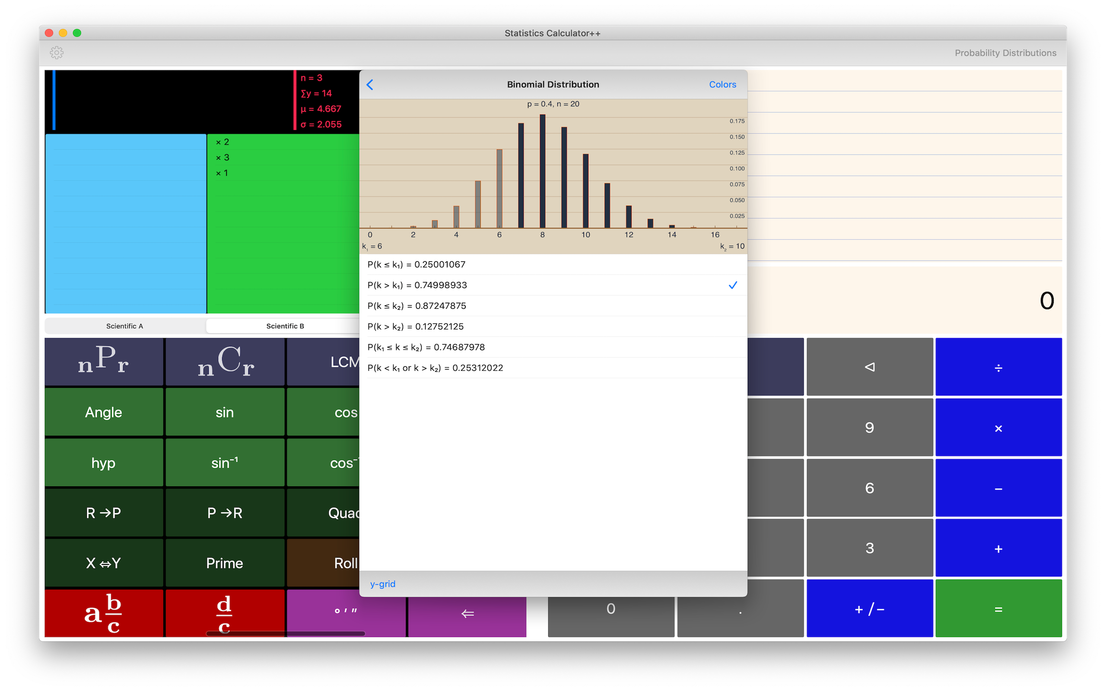Screen dimensions: 1106x691
Task: Open Probability Distributions panel
Action: coord(1005,53)
